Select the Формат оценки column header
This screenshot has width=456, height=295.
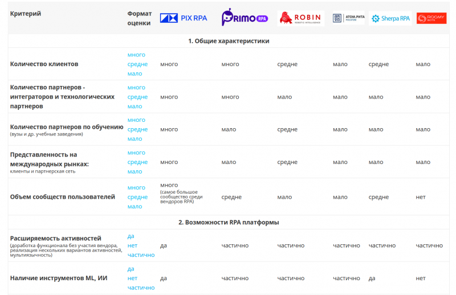point(140,18)
